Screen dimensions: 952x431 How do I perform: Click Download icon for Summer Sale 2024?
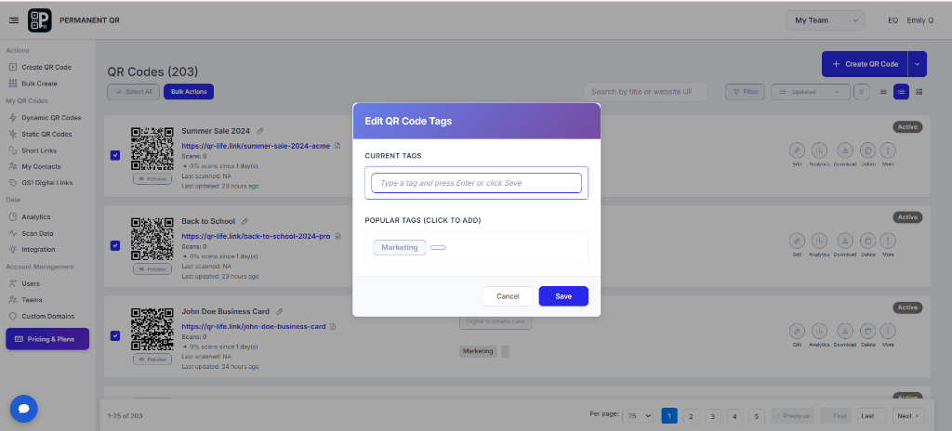pyautogui.click(x=844, y=150)
